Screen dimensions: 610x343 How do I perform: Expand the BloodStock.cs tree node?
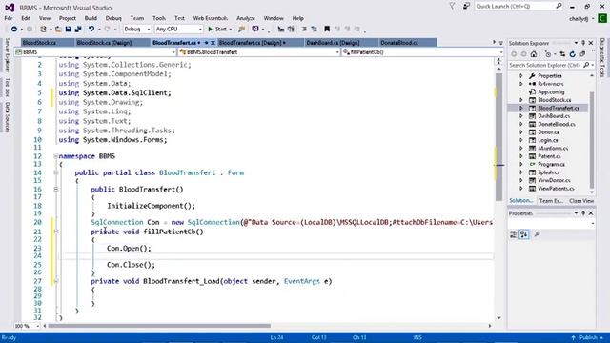[521, 100]
